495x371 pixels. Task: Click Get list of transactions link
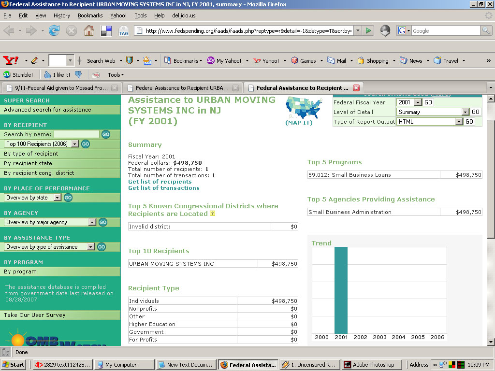[x=163, y=188]
